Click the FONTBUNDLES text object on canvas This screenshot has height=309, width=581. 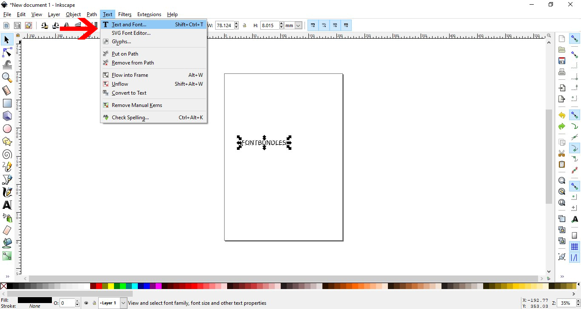[264, 143]
